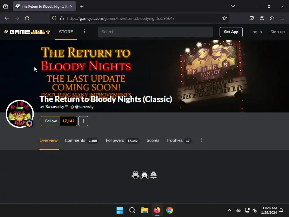Open Windows taskbar search
289x217 pixels.
pyautogui.click(x=132, y=210)
